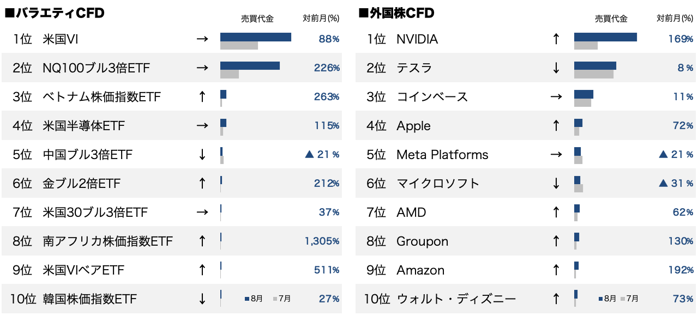
Task: Click the right arrow beside コインベース
Action: [x=556, y=97]
